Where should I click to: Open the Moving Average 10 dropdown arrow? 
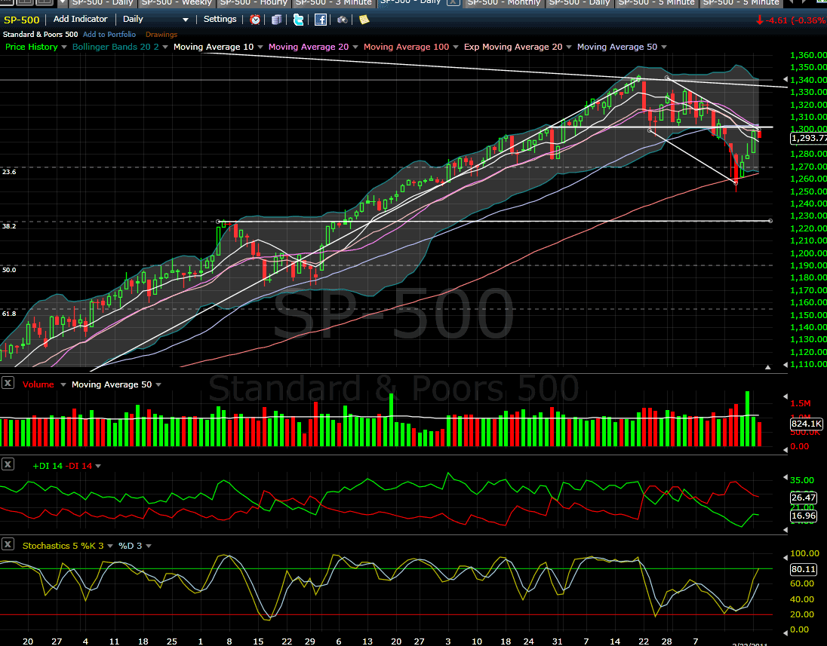click(260, 47)
